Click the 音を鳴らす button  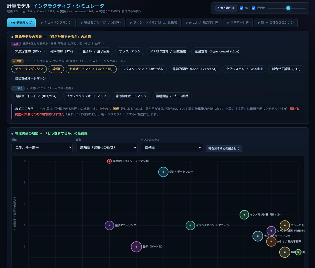(226, 8)
